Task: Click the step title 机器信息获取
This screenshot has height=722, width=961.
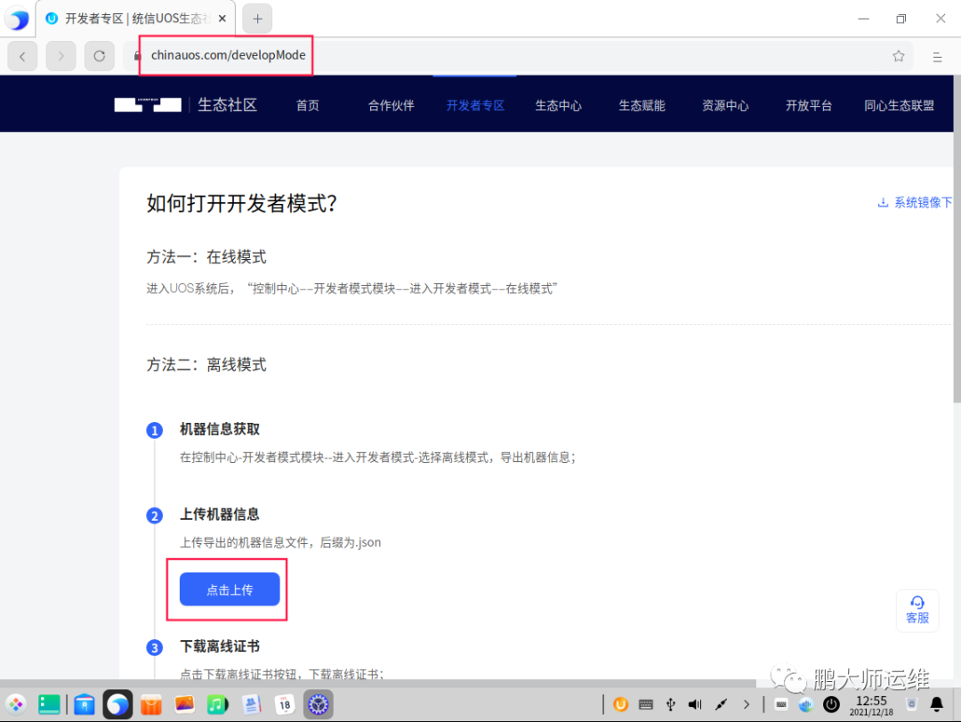Action: 220,429
